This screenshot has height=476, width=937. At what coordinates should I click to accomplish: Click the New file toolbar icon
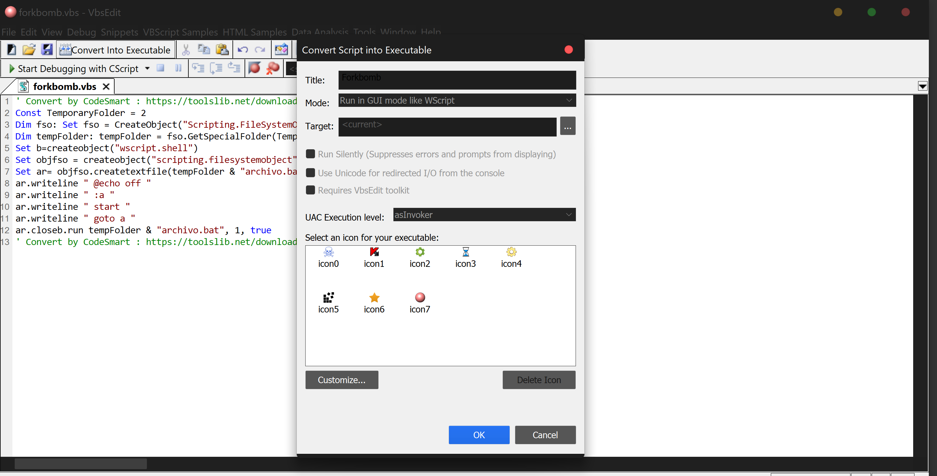point(12,50)
